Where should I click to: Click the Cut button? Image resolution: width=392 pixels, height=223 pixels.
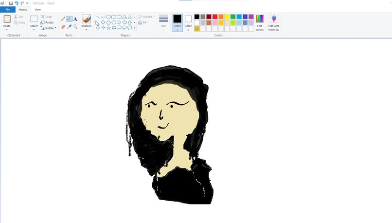(18, 17)
